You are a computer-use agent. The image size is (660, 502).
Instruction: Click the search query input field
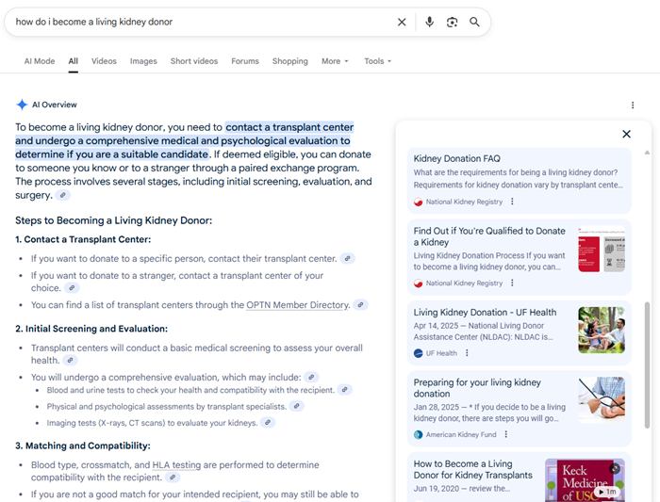[202, 22]
